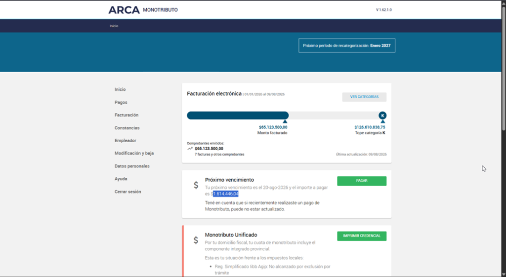506x277 pixels.
Task: Click the Facturación electrónica heading
Action: 214,94
